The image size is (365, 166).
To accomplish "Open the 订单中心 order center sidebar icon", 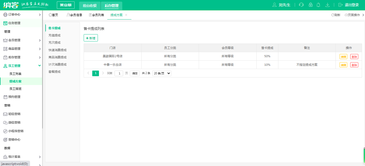I will point(5,15).
